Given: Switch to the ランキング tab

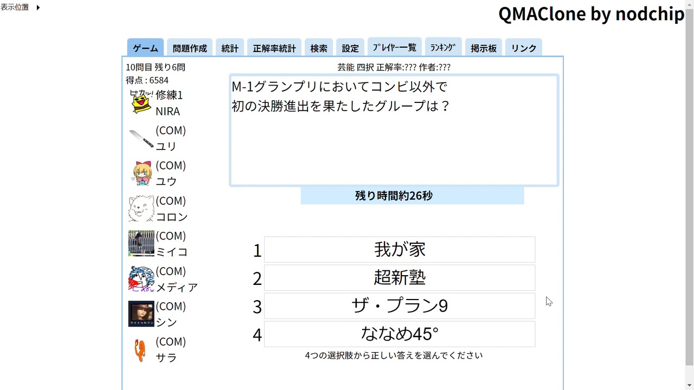Looking at the screenshot, I should (443, 47).
